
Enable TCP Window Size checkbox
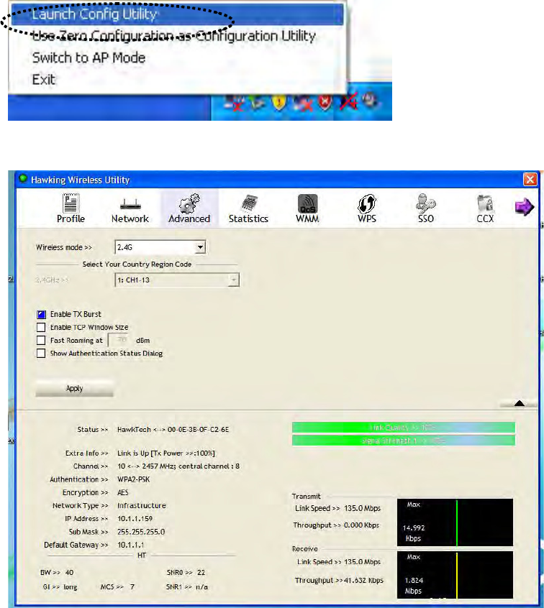point(41,327)
